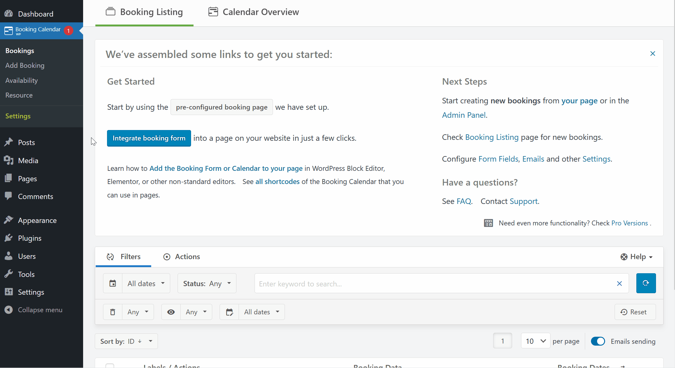Toggle the ID sort direction arrow

coord(140,341)
